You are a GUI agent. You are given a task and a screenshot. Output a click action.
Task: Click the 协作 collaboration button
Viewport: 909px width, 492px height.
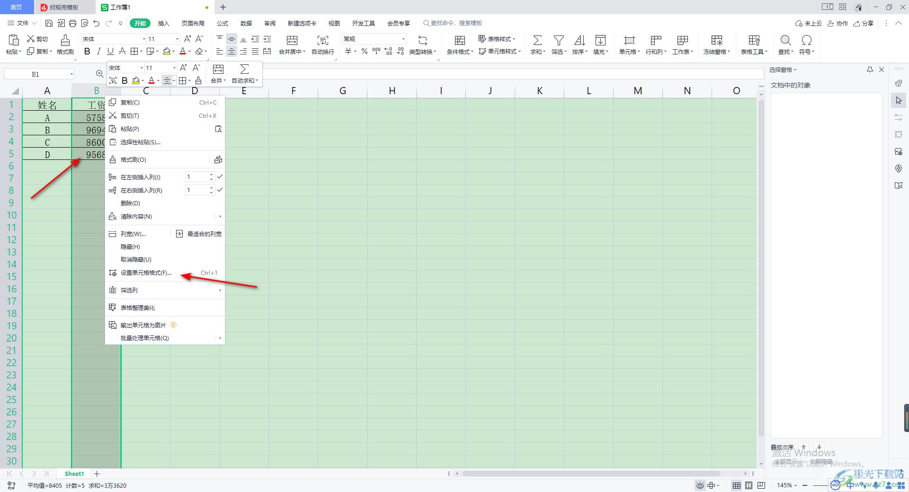[838, 23]
